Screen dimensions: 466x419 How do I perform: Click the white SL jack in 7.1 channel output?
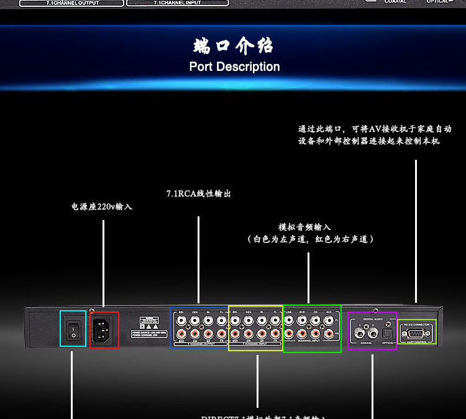[x=208, y=321]
